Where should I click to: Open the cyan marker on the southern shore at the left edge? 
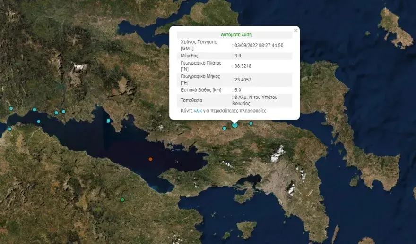pyautogui.click(x=9, y=129)
